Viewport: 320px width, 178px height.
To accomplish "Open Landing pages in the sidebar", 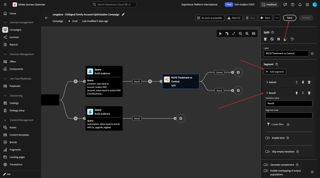I will (17, 157).
